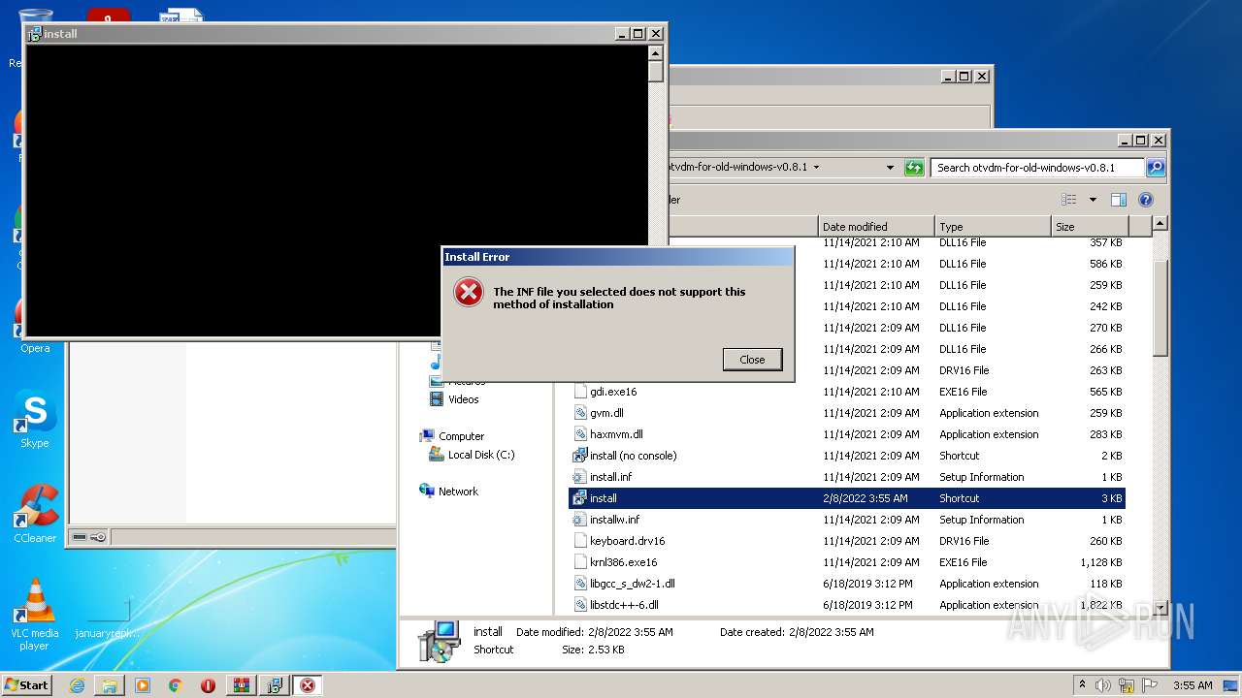The image size is (1242, 698).
Task: Open Action Center flag icon
Action: (1150, 685)
